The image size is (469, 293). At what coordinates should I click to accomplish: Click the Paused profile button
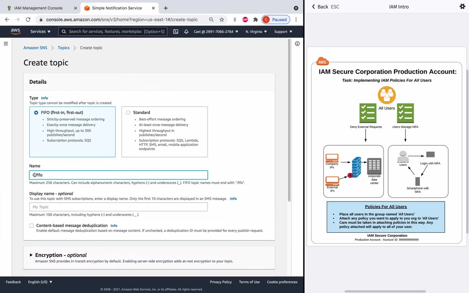[x=276, y=20]
